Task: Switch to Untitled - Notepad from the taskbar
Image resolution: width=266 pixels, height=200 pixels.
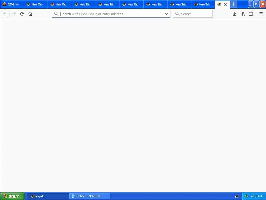Action: tap(90, 196)
